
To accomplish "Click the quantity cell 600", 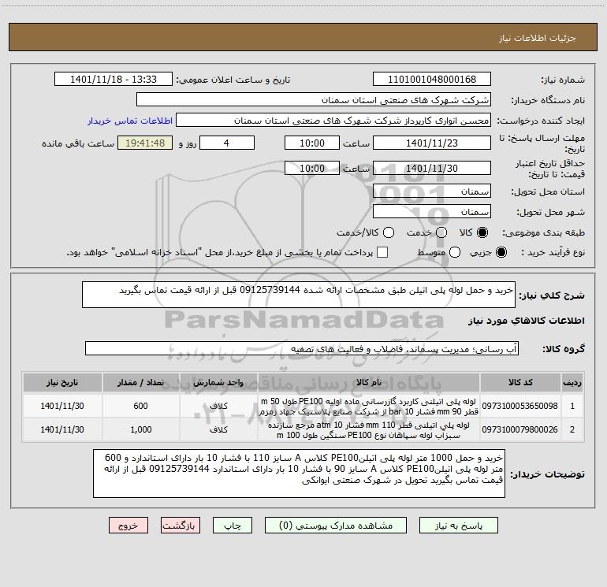I will click(140, 406).
